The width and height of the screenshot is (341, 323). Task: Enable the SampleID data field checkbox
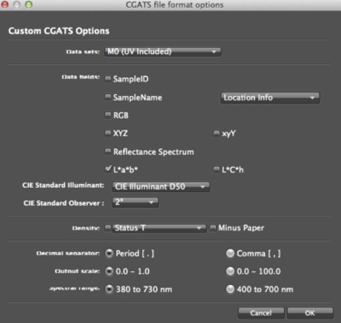click(x=108, y=79)
